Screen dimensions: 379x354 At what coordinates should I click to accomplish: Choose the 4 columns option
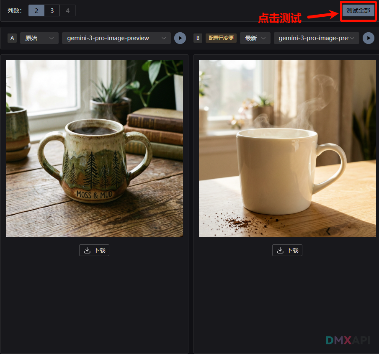pyautogui.click(x=67, y=10)
